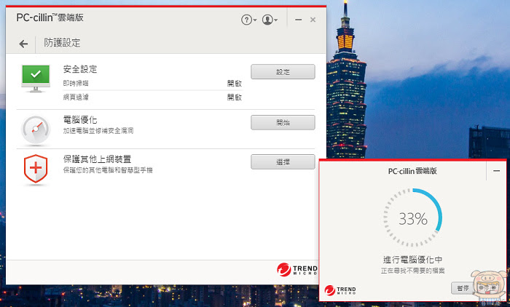
Task: Click the red shield plus icon
Action: [36, 169]
